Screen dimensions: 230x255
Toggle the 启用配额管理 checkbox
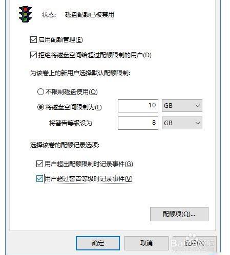[x=33, y=40]
